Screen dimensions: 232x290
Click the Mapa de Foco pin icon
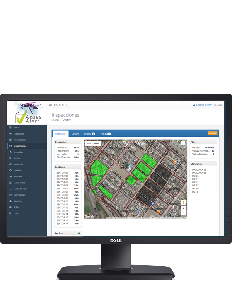pyautogui.click(x=10, y=189)
